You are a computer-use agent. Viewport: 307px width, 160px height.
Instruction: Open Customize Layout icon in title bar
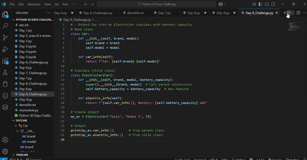click(x=254, y=4)
